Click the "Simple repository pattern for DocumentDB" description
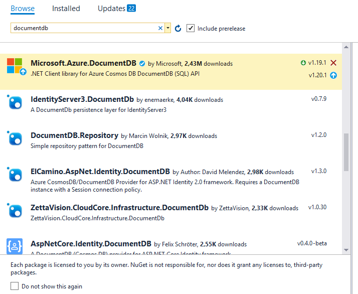 tap(87, 146)
